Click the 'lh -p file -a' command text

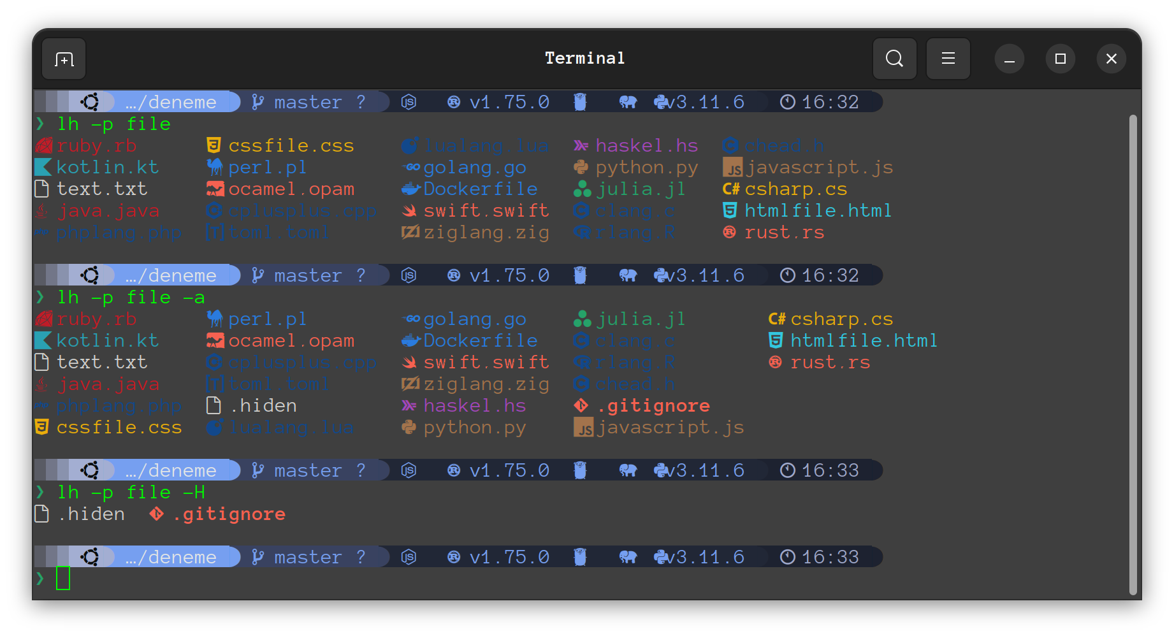coord(131,298)
